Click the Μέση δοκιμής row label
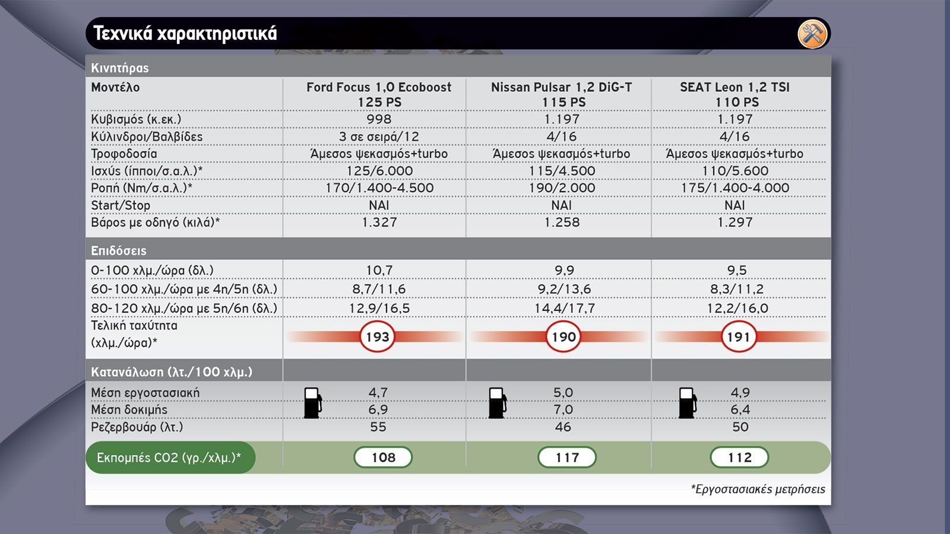 pos(129,410)
